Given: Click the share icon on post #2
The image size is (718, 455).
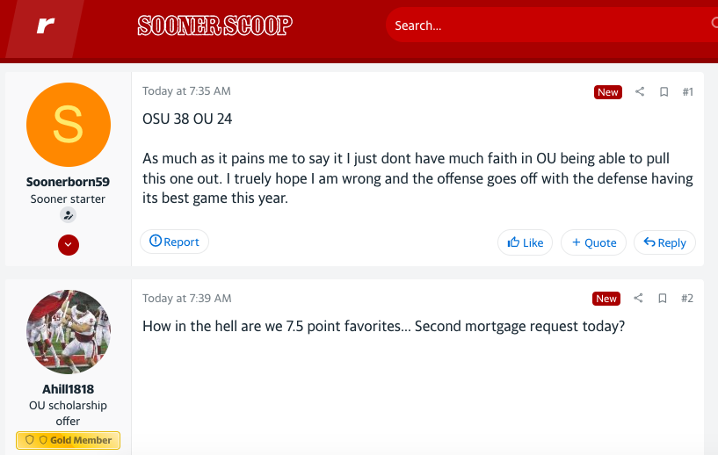Looking at the screenshot, I should point(640,298).
